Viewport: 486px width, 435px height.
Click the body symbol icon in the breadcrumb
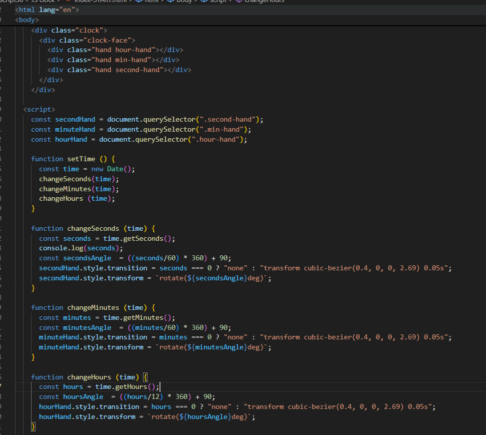(x=171, y=2)
